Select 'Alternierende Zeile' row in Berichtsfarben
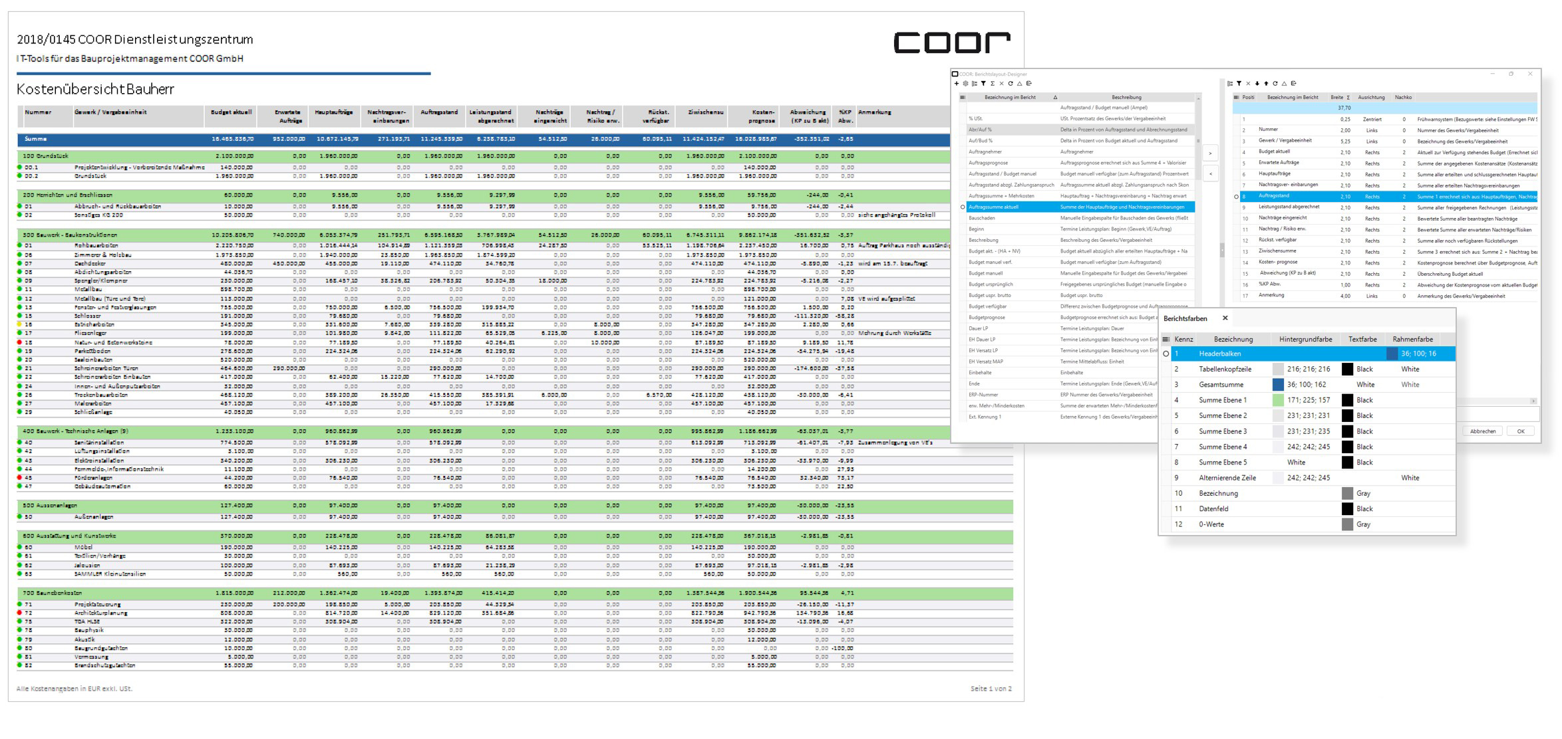1562x739 pixels. point(1313,478)
